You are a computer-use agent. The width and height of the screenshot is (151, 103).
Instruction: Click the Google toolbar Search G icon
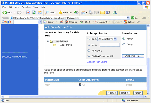[x=45, y=22]
